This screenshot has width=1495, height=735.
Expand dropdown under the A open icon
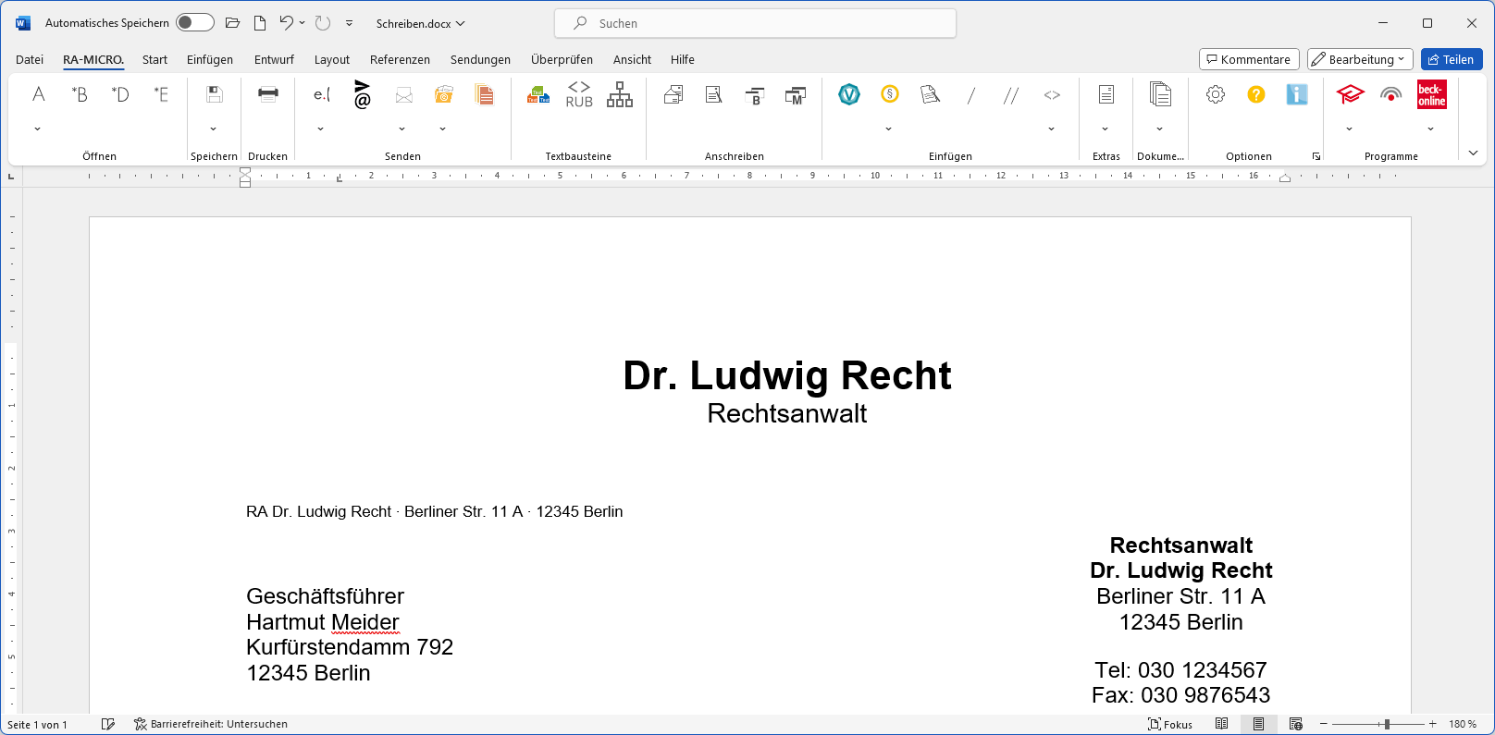pyautogui.click(x=38, y=129)
